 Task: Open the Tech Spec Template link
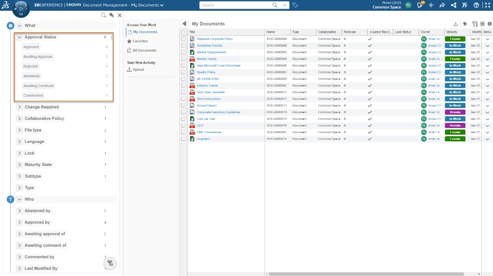point(211,92)
